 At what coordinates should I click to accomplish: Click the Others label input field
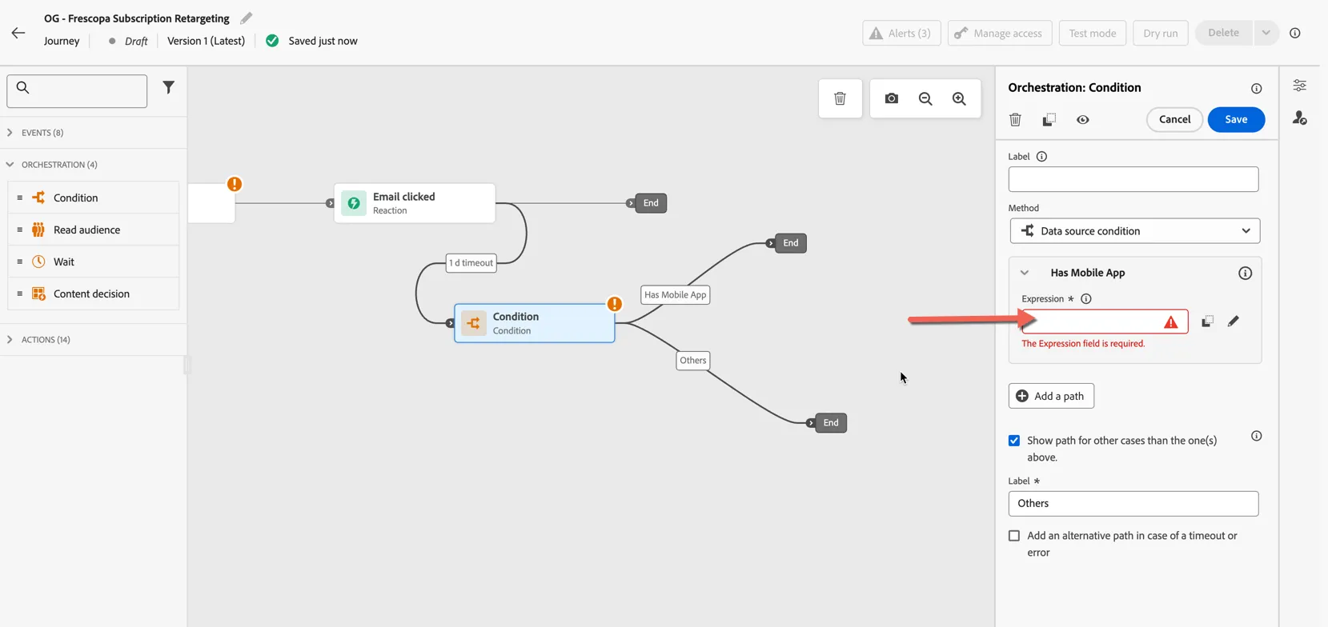(1133, 504)
